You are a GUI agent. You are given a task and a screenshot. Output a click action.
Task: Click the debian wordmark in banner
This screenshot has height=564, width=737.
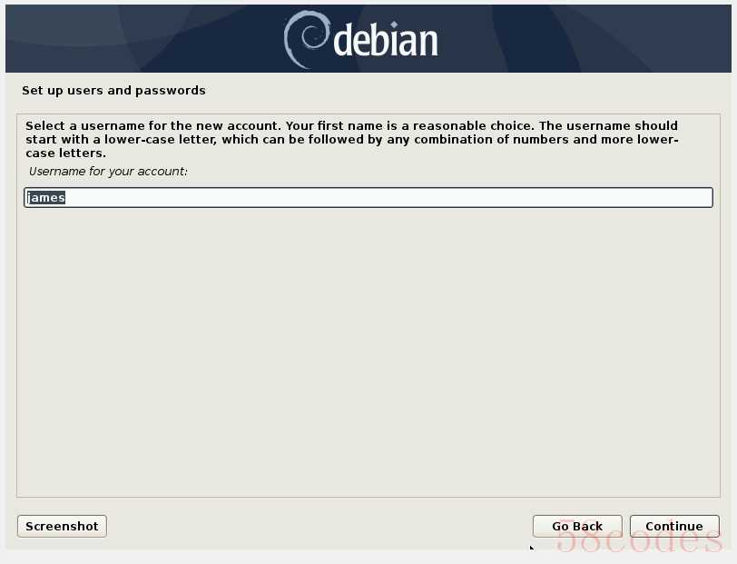click(386, 41)
